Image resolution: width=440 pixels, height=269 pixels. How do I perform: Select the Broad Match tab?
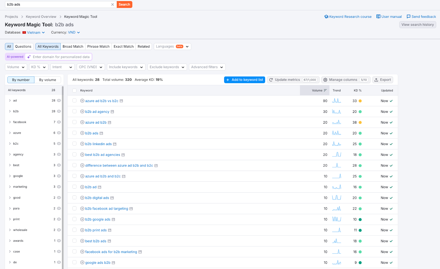[73, 47]
